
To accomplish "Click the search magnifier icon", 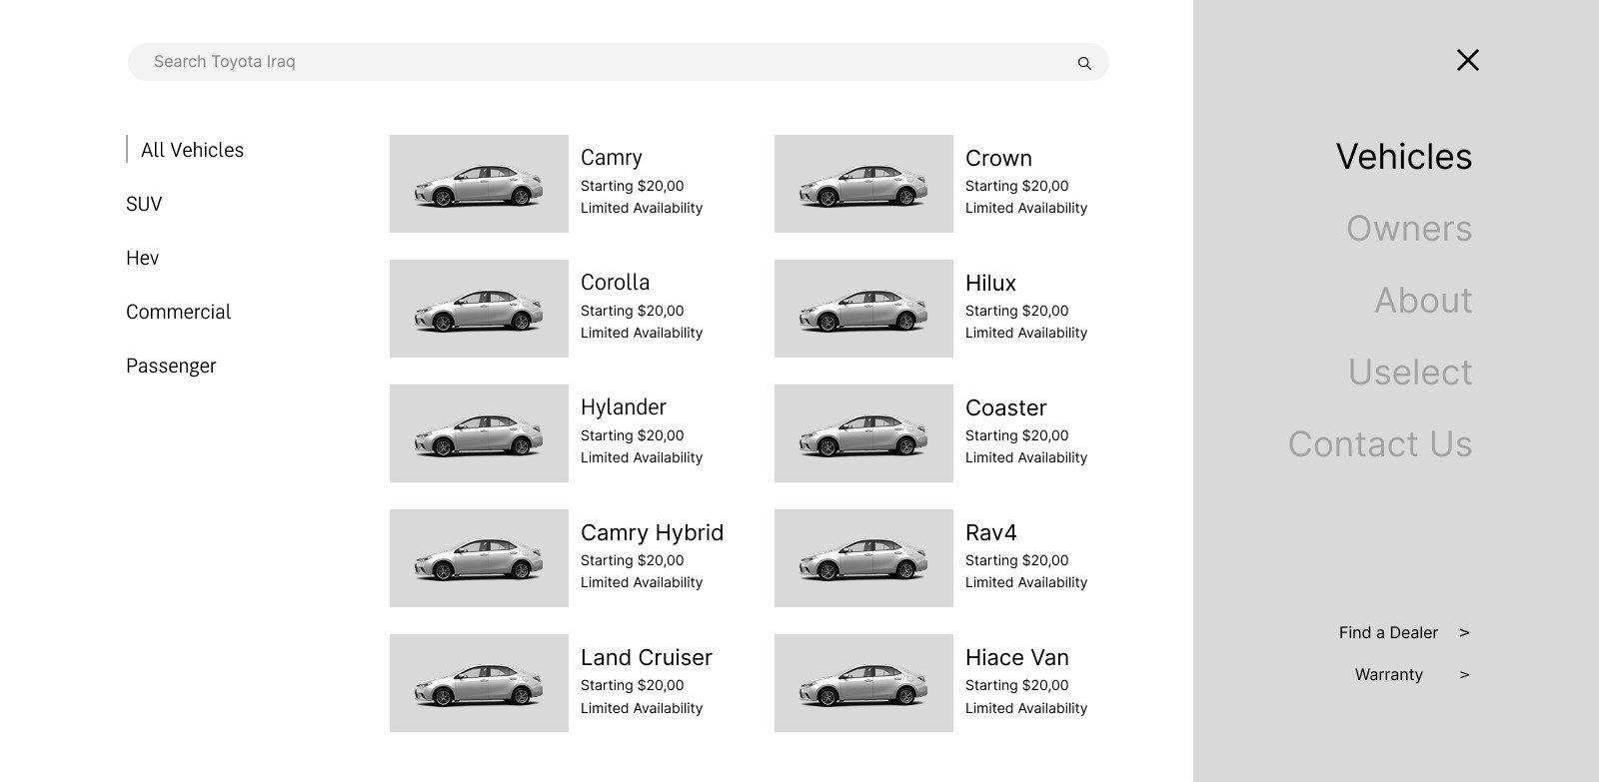I will [1084, 63].
